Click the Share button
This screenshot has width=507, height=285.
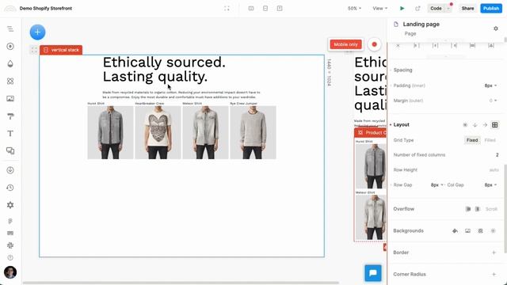pos(468,9)
